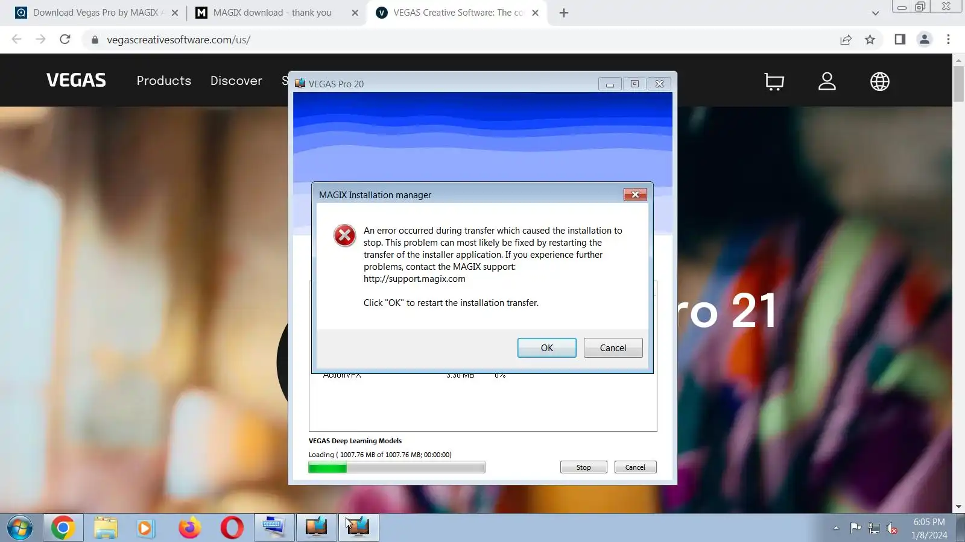The height and width of the screenshot is (542, 965).
Task: Open the taskbar clock showing 6:05 PM
Action: tap(929, 528)
